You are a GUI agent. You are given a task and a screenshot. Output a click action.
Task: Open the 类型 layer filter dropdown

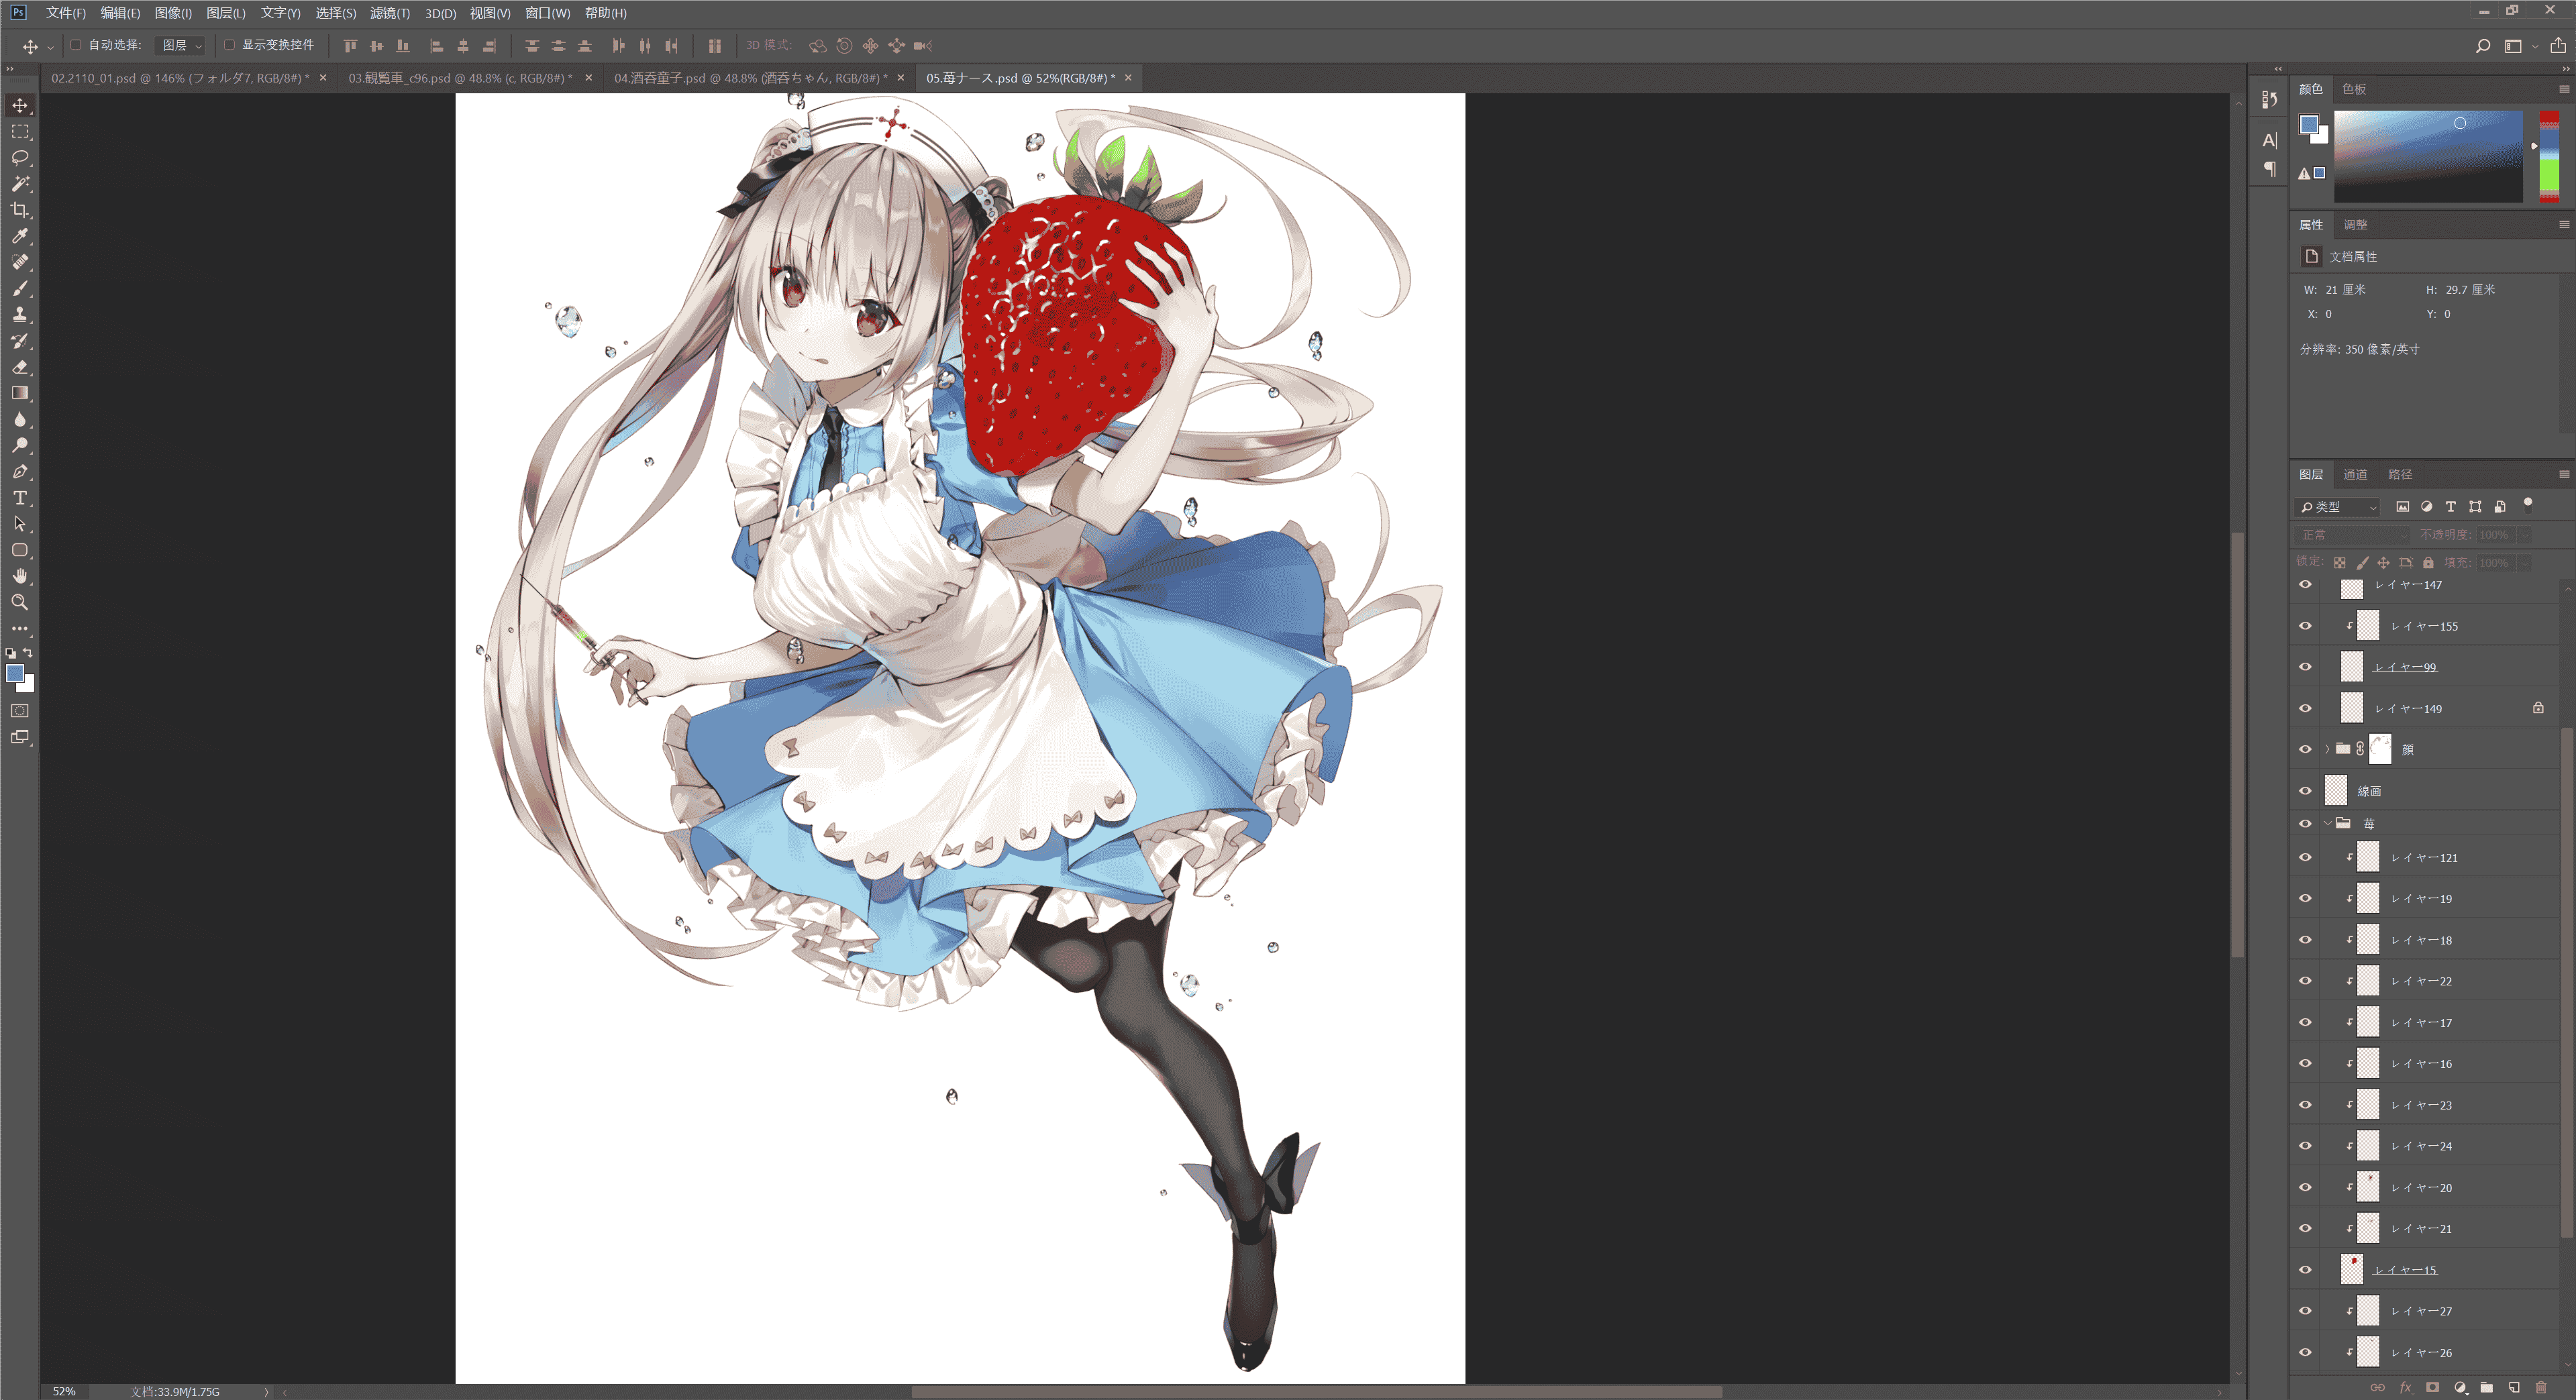click(x=2338, y=507)
